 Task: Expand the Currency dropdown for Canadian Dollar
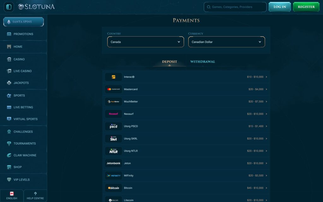pos(226,42)
